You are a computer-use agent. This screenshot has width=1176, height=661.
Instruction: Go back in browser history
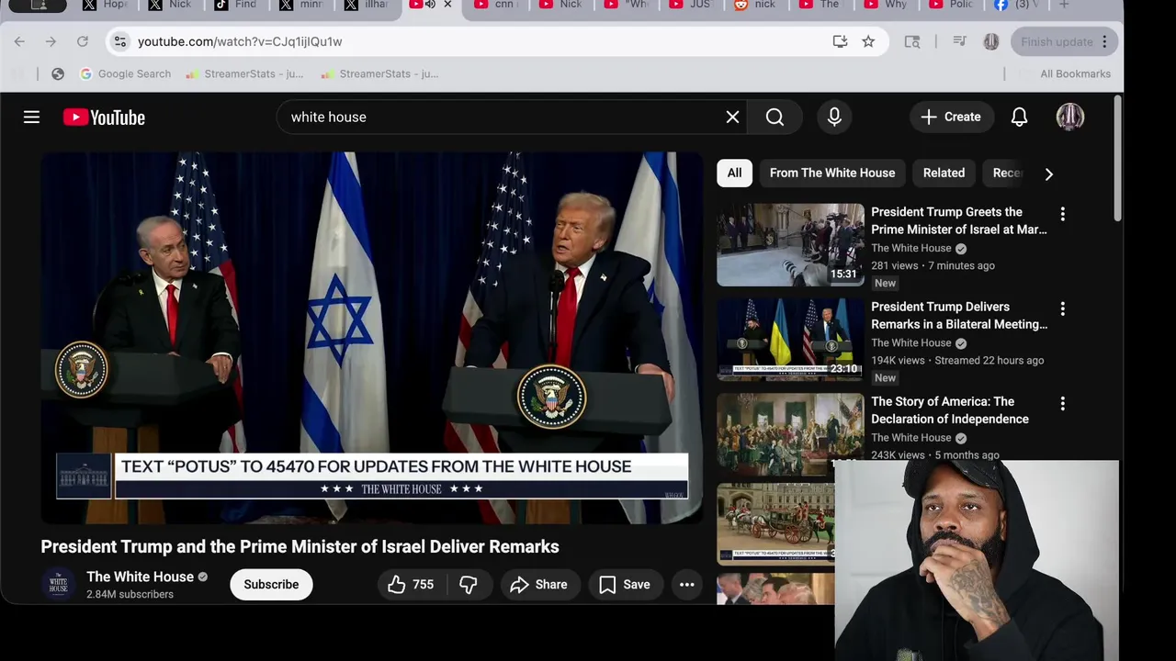[x=19, y=41]
